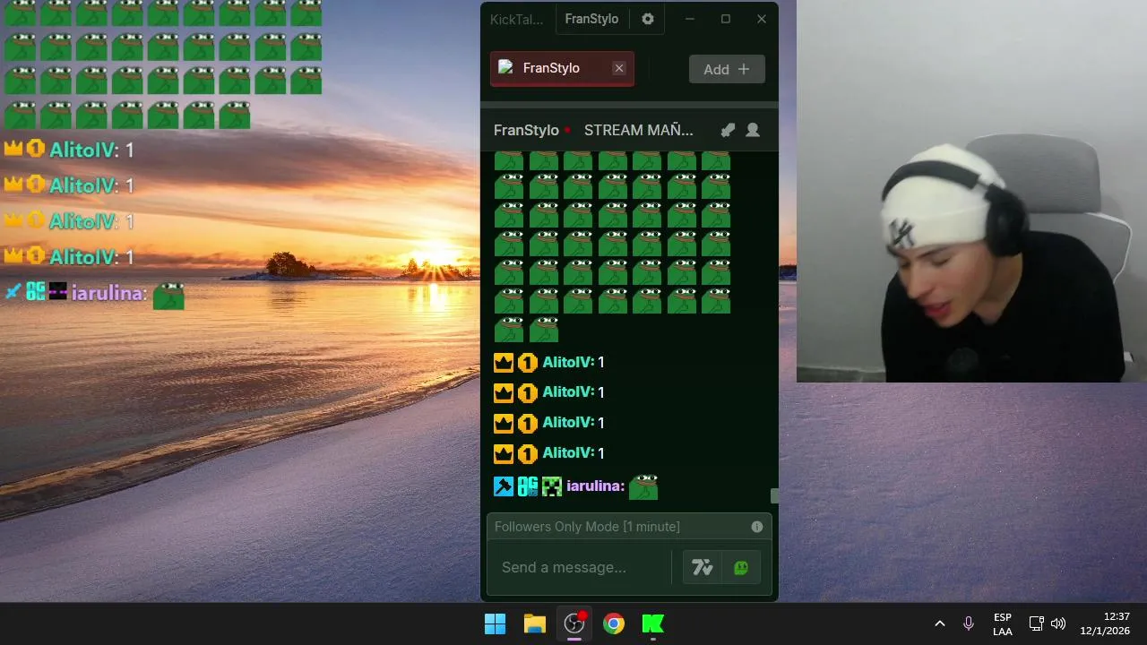Open KickTalk settings gear
The image size is (1147, 645).
pos(648,19)
